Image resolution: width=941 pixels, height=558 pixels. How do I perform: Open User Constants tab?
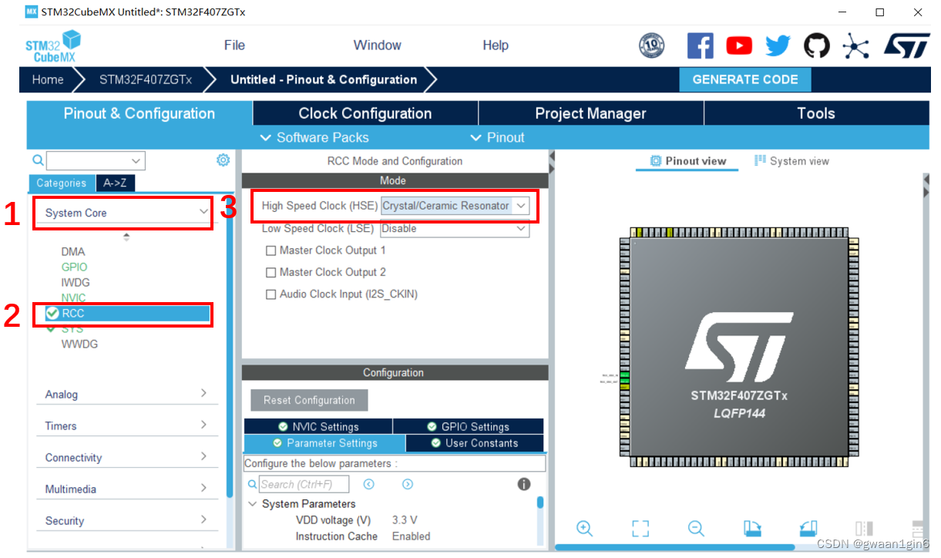(475, 443)
